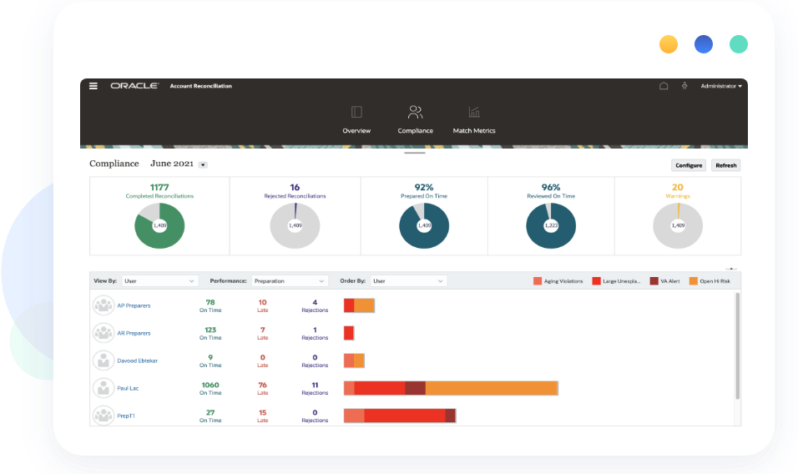
Task: Click the Overview card icon
Action: (x=356, y=113)
